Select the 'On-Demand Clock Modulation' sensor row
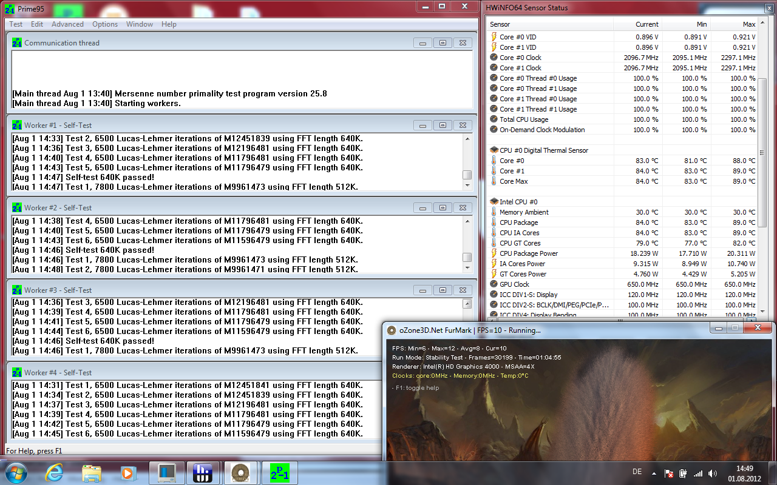777x485 pixels. (x=623, y=130)
